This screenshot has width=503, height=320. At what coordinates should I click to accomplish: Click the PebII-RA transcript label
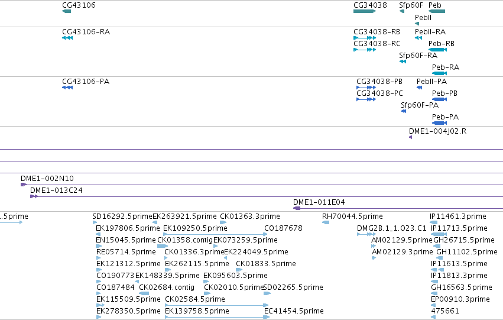(x=430, y=32)
